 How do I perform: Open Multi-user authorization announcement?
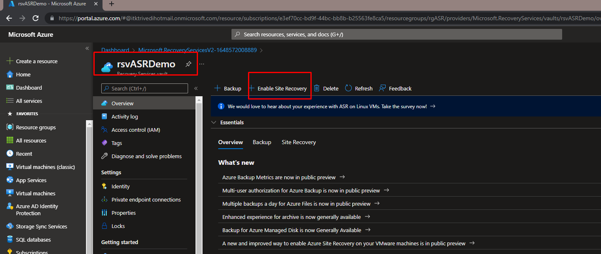(305, 190)
